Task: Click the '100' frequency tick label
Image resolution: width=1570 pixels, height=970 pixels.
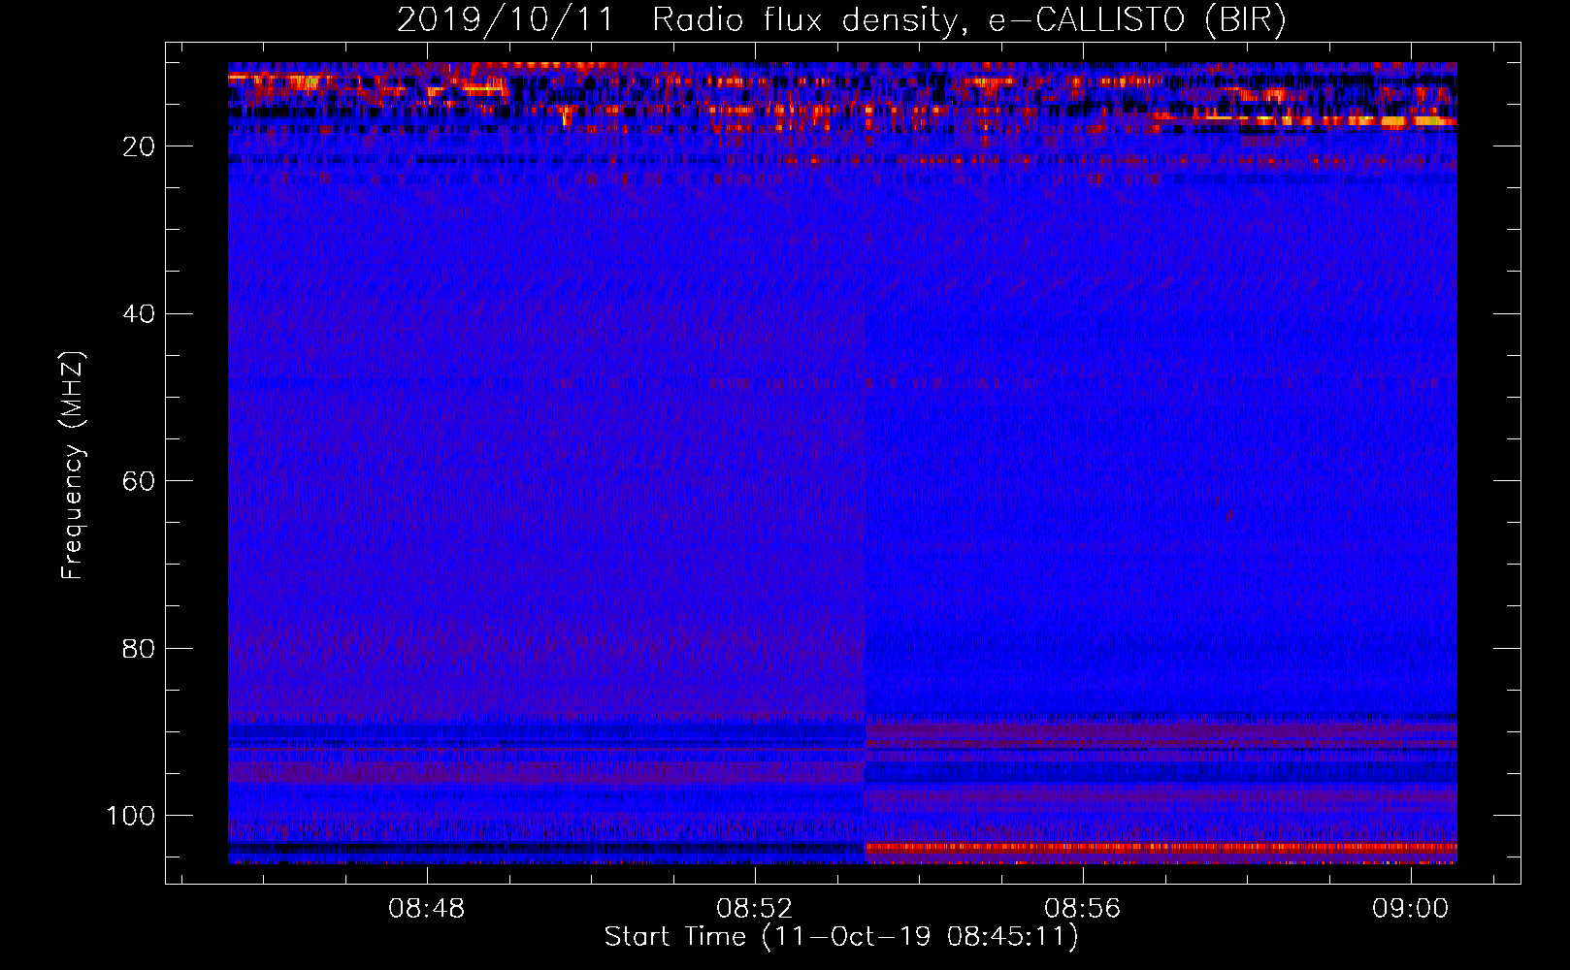Action: point(131,816)
